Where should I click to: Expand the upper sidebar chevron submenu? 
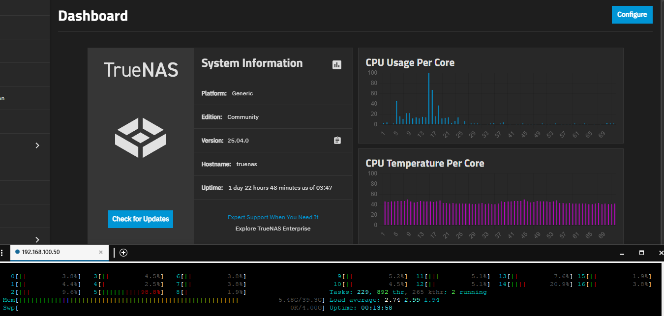[37, 145]
